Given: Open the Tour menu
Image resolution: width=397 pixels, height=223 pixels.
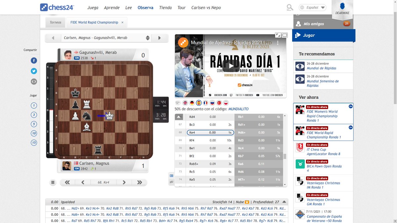Looking at the screenshot, I should [182, 7].
